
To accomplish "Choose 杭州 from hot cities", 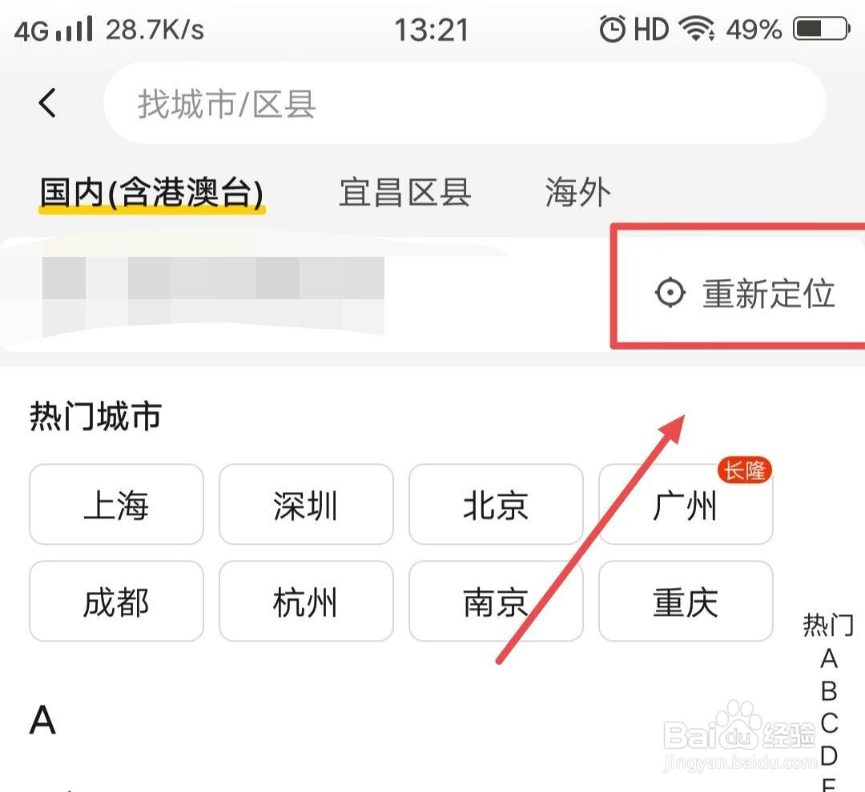I will 306,602.
